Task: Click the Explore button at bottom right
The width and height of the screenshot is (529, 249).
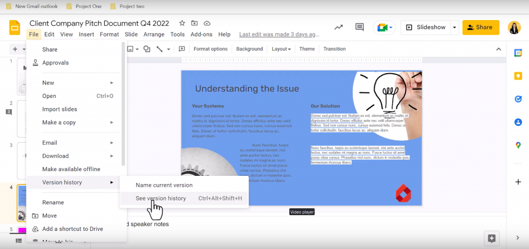Action: click(492, 239)
